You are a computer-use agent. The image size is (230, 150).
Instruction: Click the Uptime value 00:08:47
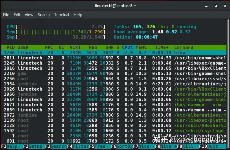(147, 37)
